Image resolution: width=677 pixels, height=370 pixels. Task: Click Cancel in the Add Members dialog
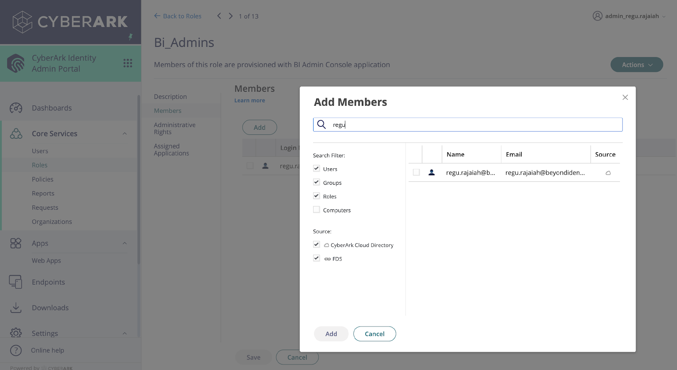pos(374,334)
